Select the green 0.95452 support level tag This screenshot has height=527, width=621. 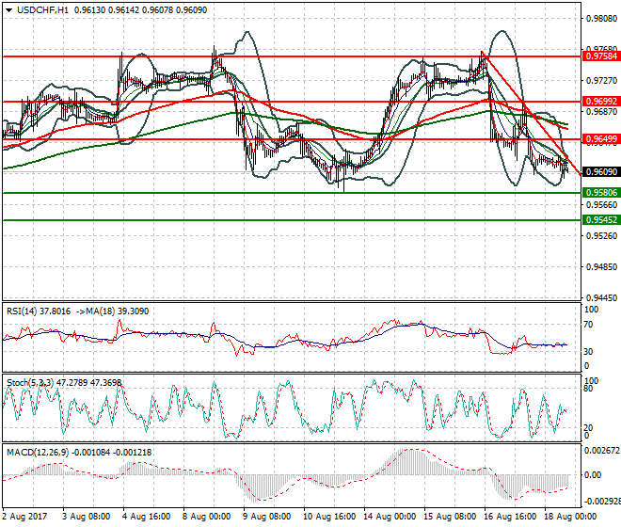(x=600, y=220)
